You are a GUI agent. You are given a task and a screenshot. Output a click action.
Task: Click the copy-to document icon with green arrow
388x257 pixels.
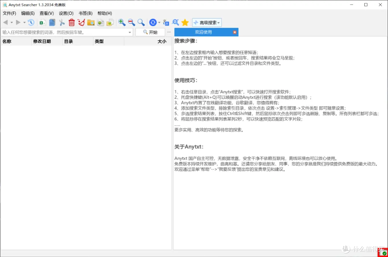101,23
